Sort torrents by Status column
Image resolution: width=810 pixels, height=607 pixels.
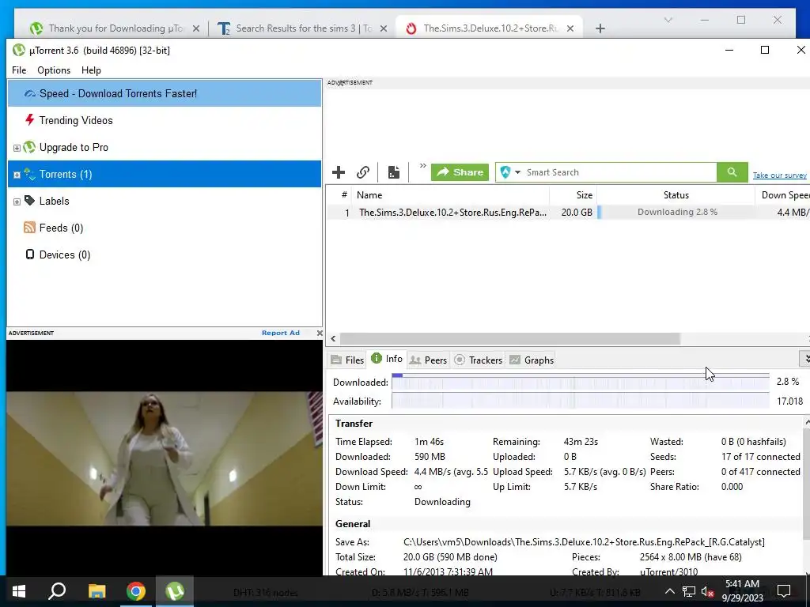click(676, 195)
